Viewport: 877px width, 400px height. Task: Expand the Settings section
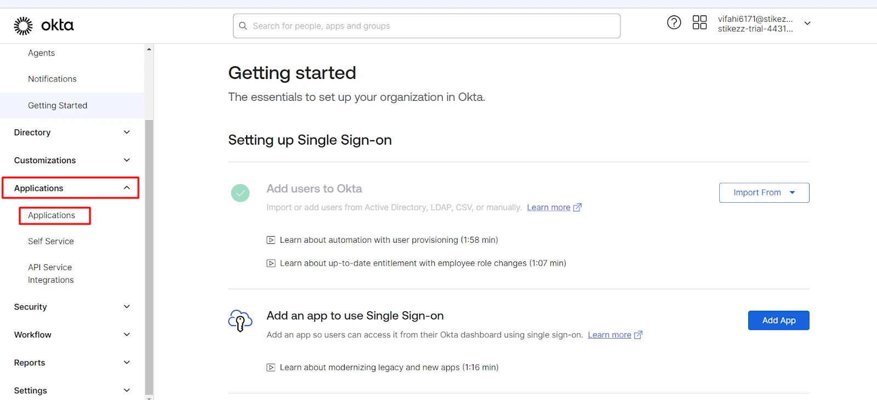pyautogui.click(x=127, y=390)
